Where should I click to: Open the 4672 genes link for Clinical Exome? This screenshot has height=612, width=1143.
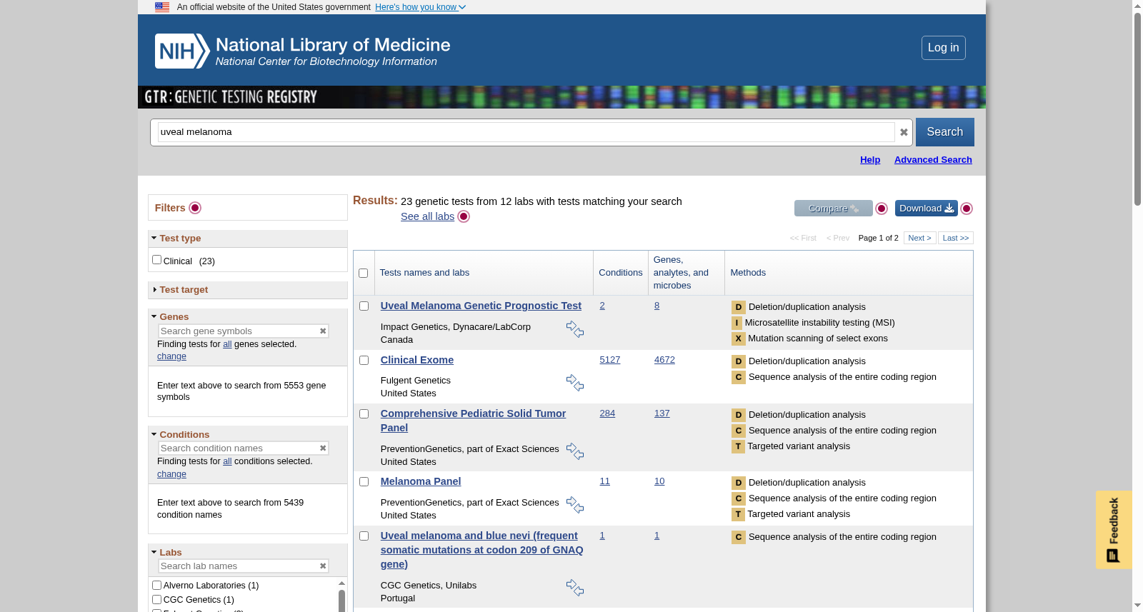(664, 360)
